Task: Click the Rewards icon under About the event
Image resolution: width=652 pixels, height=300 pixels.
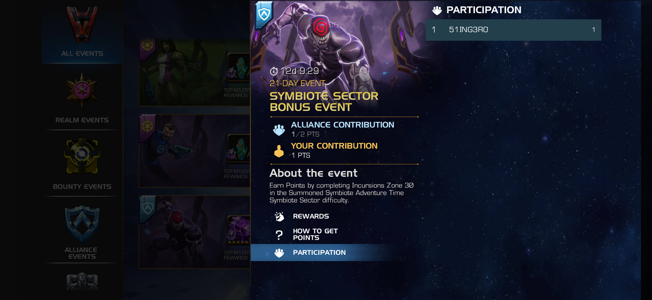Action: (279, 216)
